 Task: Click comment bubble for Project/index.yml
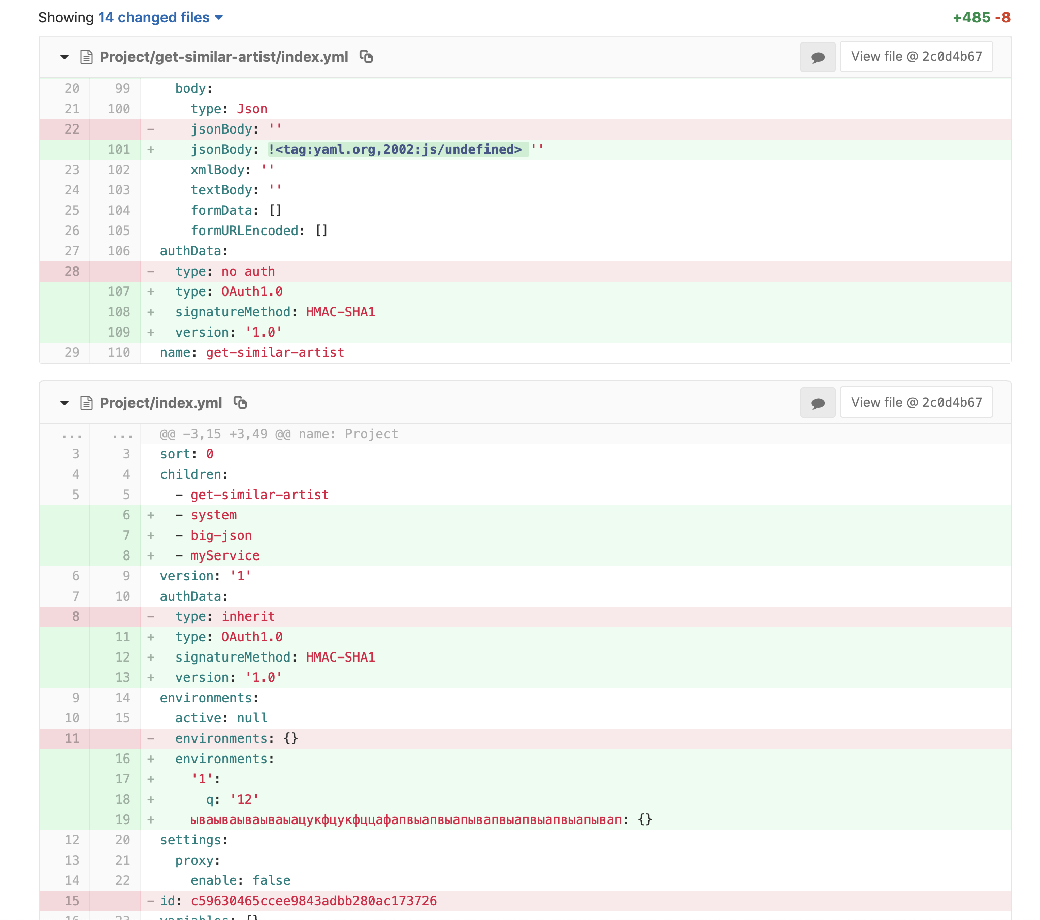[x=817, y=403]
